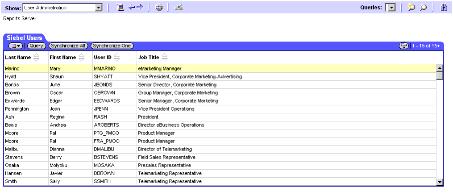The image size is (453, 196).
Task: Click the vertical scrollbar thumb
Action: click(x=440, y=75)
